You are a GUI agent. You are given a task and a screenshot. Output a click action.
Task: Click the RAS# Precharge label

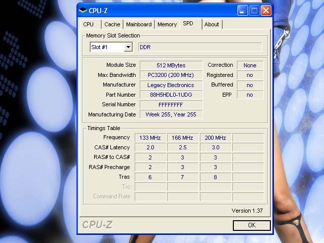coord(109,167)
